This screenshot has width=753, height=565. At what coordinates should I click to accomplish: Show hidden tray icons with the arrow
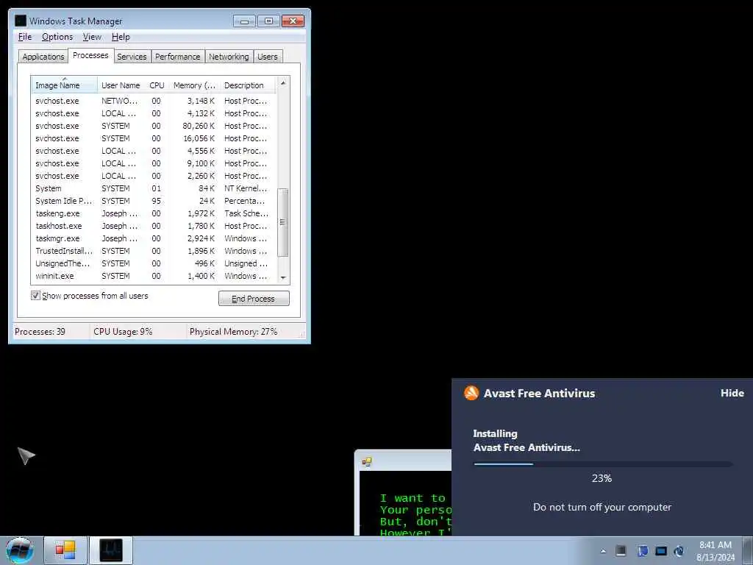603,551
